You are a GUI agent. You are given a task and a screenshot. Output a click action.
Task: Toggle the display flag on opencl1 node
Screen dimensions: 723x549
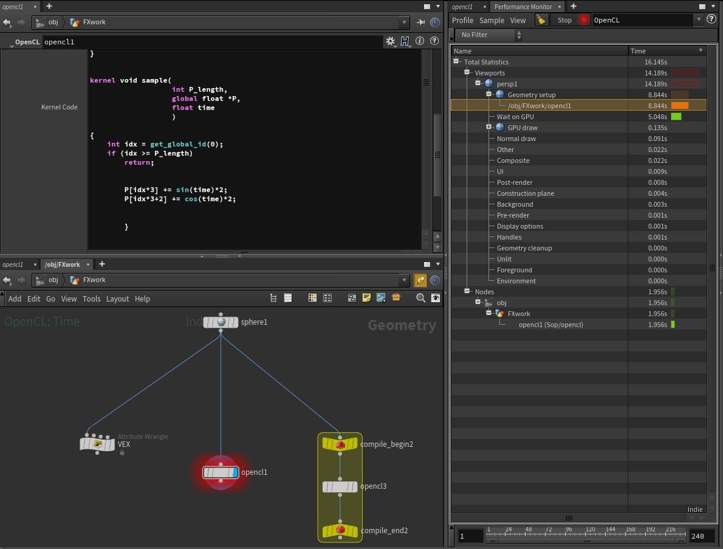tap(235, 472)
